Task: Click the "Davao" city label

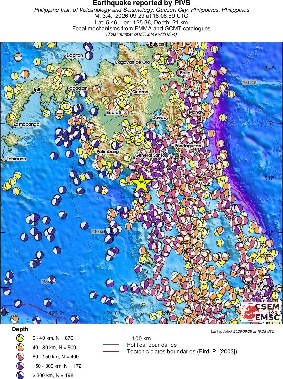Action: [159, 118]
